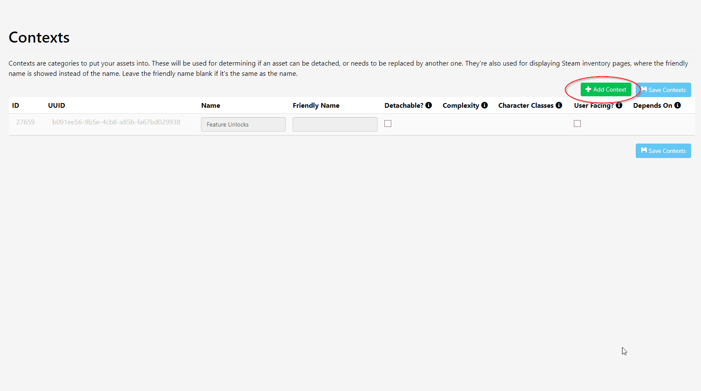Click the empty Friendly Name field
Image resolution: width=701 pixels, height=391 pixels.
pyautogui.click(x=335, y=124)
